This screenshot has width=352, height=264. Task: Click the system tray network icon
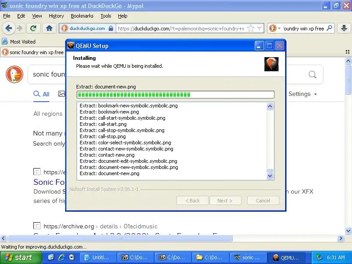pyautogui.click(x=319, y=257)
